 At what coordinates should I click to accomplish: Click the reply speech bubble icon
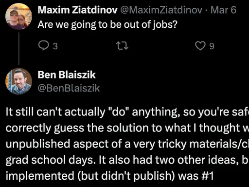[x=43, y=46]
